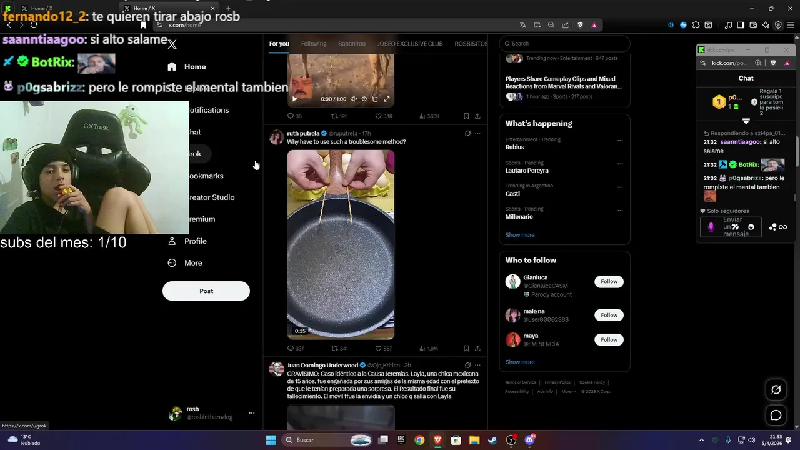
Task: Click the Post button in the sidebar
Action: coord(206,291)
